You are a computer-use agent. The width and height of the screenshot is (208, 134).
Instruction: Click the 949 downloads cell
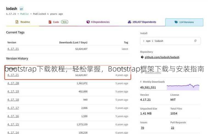[x=85, y=100]
